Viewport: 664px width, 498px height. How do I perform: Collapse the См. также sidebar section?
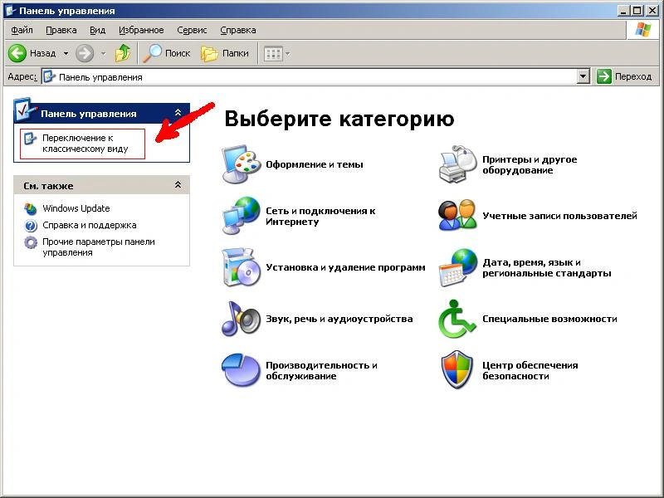tap(178, 185)
